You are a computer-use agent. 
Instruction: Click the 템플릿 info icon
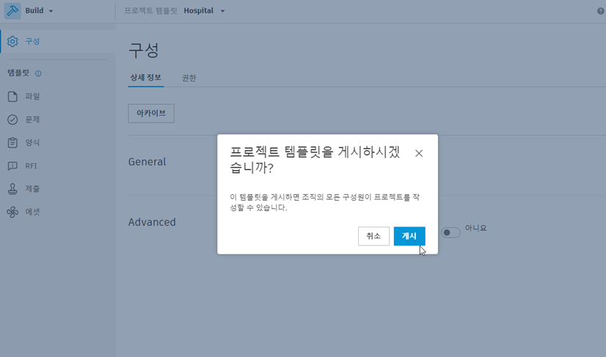point(38,73)
